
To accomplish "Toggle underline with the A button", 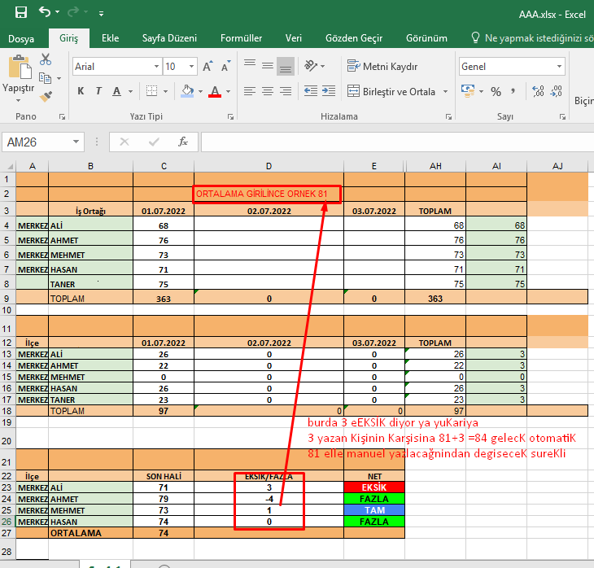I will [116, 91].
